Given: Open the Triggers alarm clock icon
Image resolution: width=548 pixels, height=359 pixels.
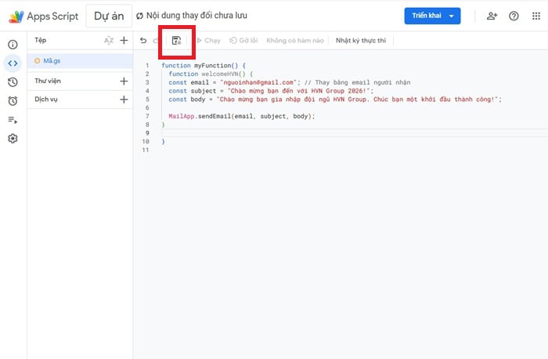Looking at the screenshot, I should tap(13, 101).
